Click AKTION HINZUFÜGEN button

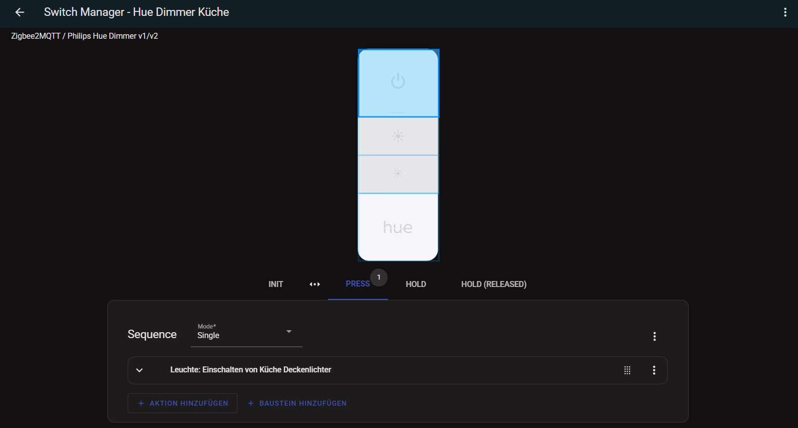click(182, 403)
